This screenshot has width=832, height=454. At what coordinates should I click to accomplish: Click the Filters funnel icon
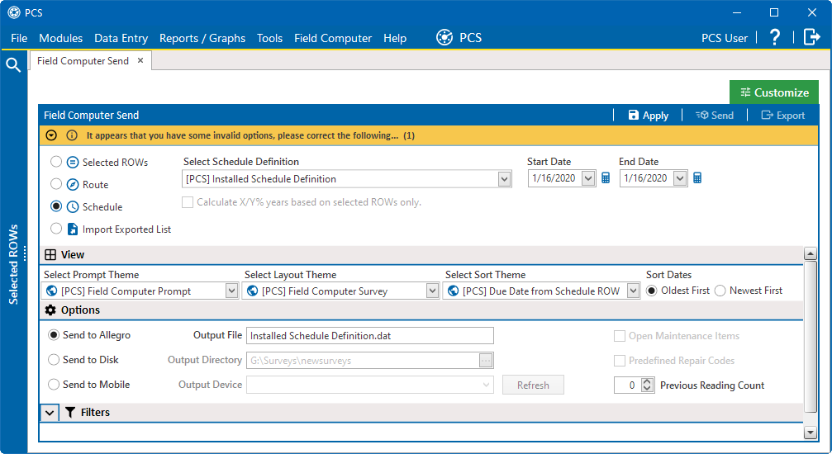[x=70, y=412]
